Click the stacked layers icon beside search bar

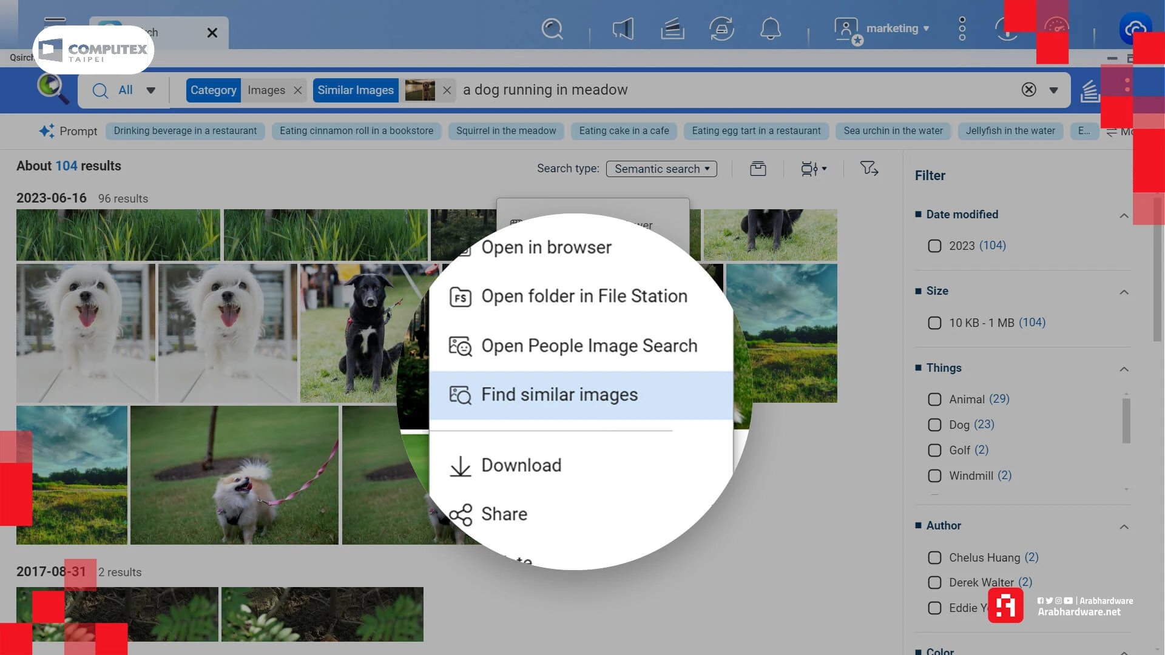click(1090, 91)
